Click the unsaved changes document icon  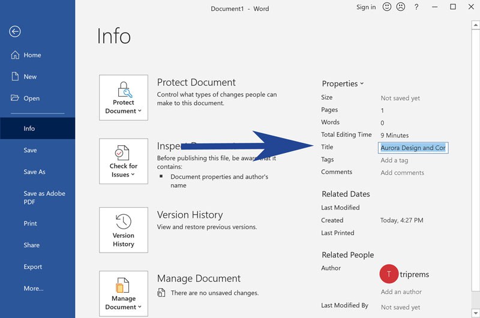click(161, 293)
